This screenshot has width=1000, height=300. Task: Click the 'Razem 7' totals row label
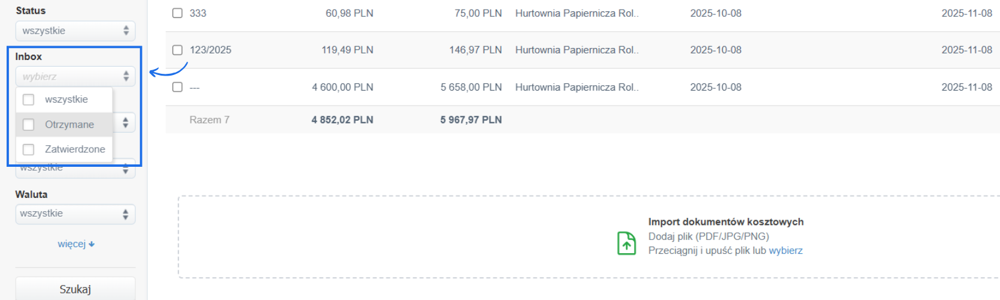click(x=209, y=120)
